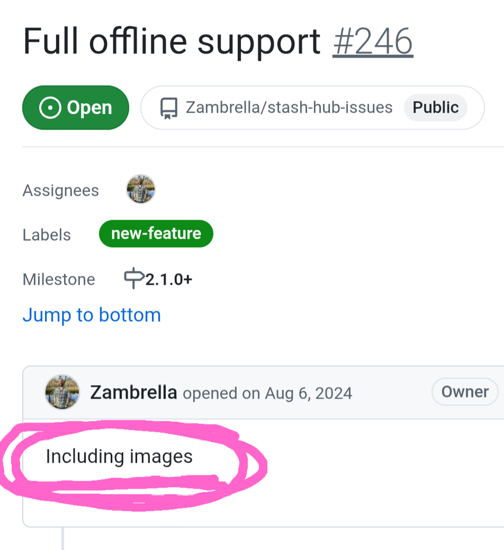This screenshot has width=504, height=550.
Task: Click the Owner badge on the comment
Action: [465, 392]
